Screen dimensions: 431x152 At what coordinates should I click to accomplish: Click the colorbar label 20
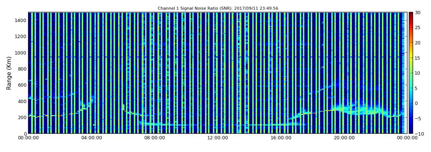pyautogui.click(x=418, y=43)
